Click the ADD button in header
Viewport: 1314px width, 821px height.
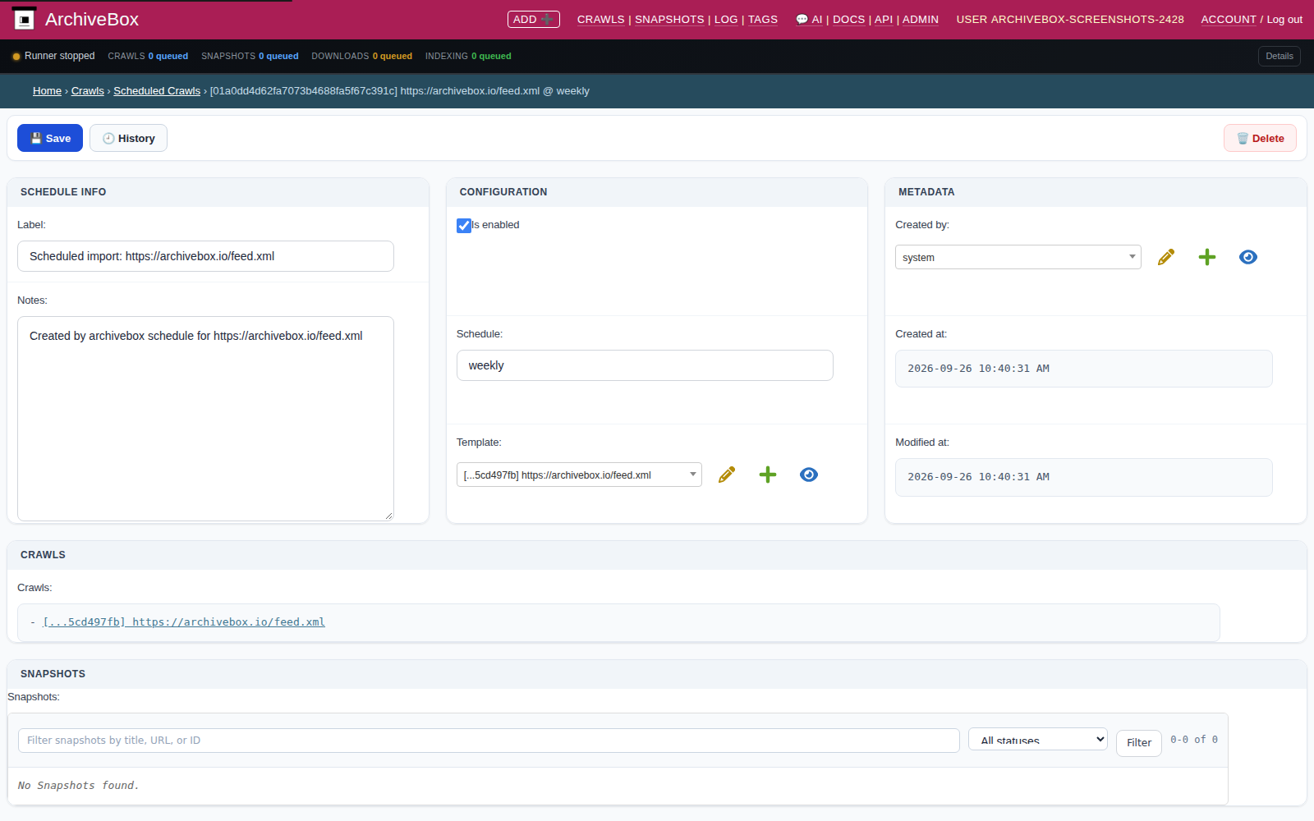coord(534,19)
